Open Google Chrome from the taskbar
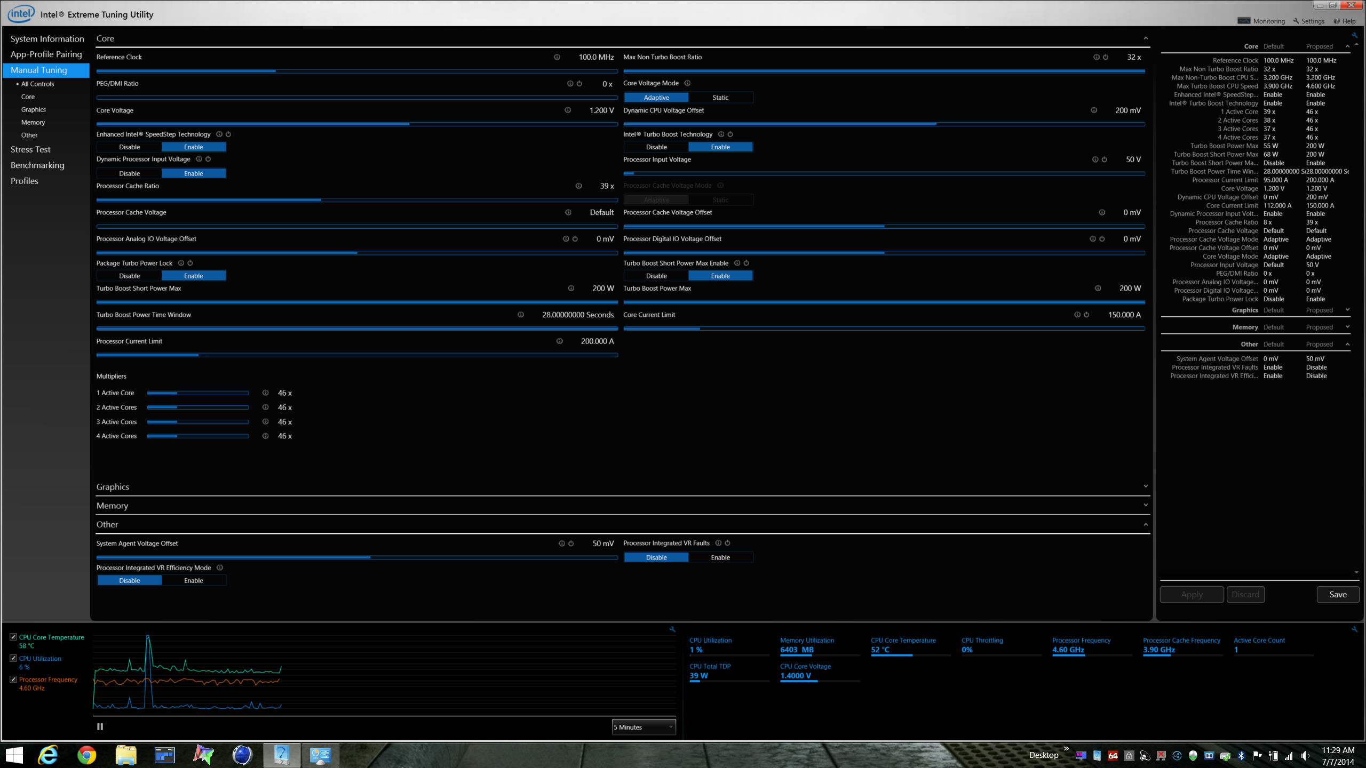Image resolution: width=1366 pixels, height=768 pixels. [x=86, y=755]
